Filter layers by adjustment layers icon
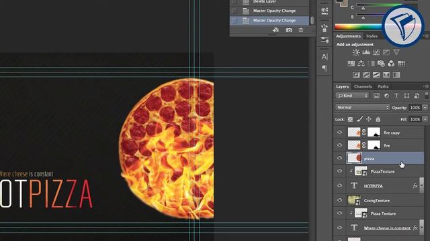The height and width of the screenshot is (241, 430). coord(387,96)
